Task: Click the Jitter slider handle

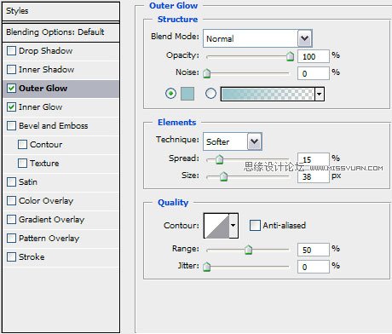Action: tap(207, 267)
